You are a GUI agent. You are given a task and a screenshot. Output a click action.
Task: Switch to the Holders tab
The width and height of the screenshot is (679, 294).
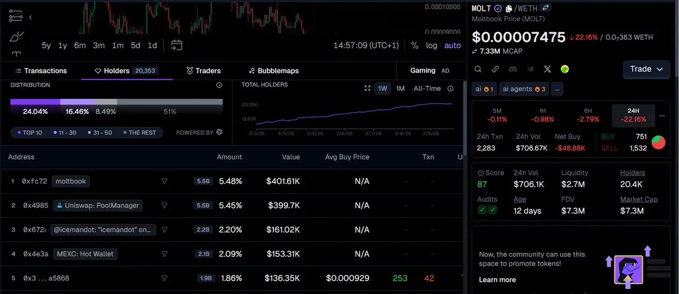coord(126,71)
